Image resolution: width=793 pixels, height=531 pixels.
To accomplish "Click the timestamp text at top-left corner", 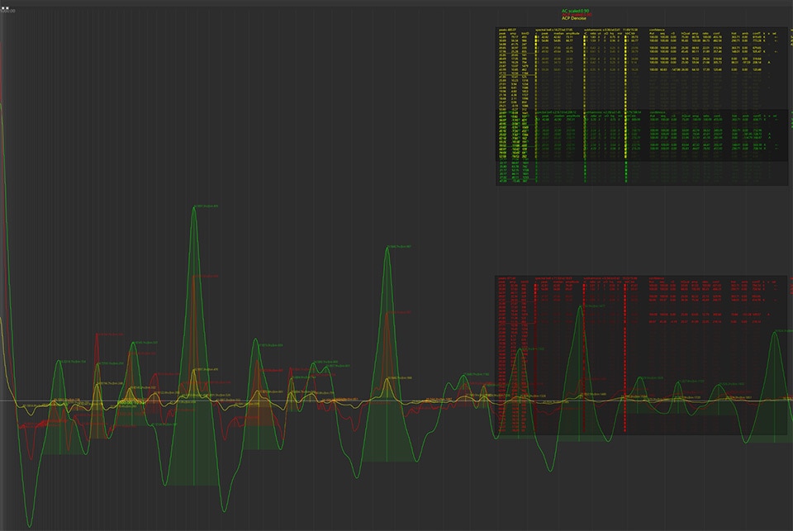I will tap(7, 12).
